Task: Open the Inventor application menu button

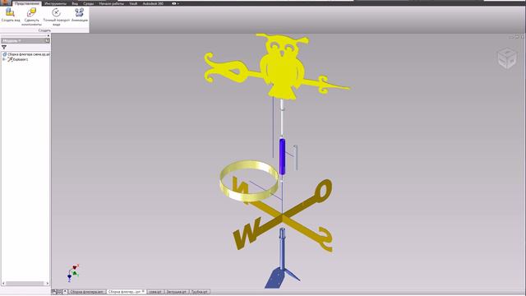Action: coord(5,2)
